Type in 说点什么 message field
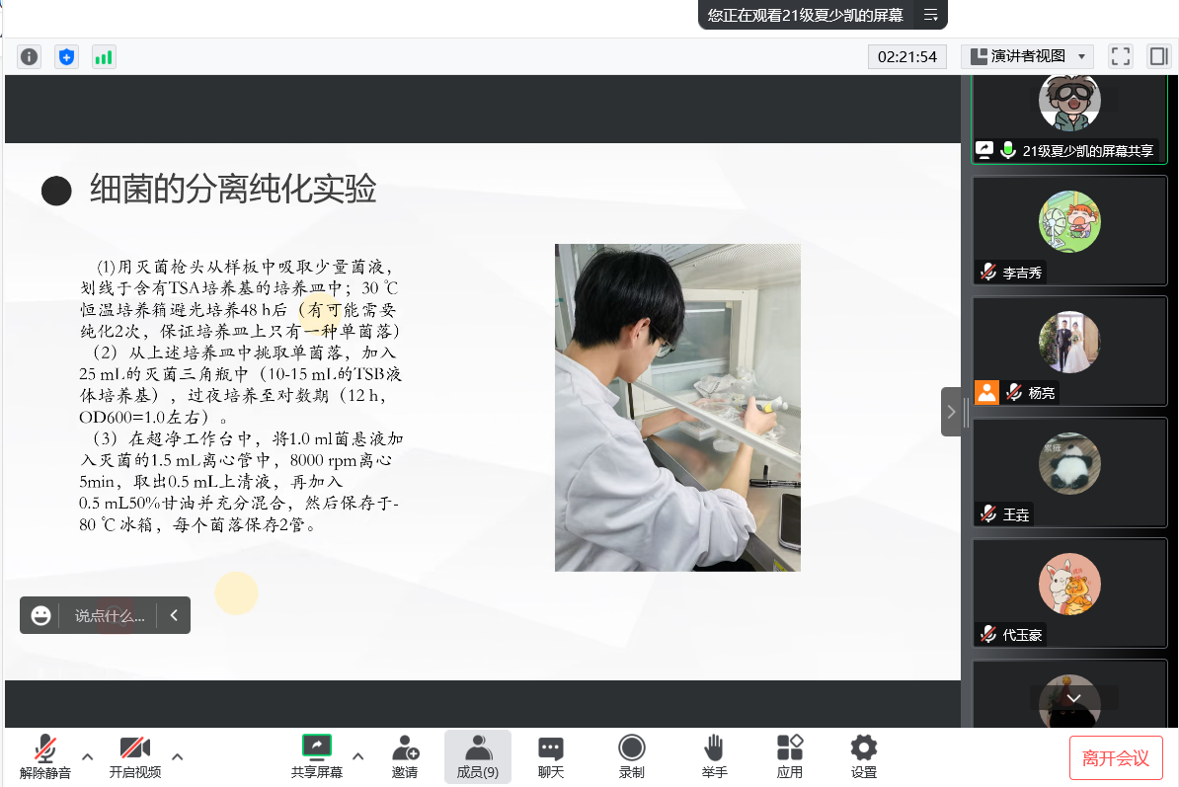 pos(109,615)
